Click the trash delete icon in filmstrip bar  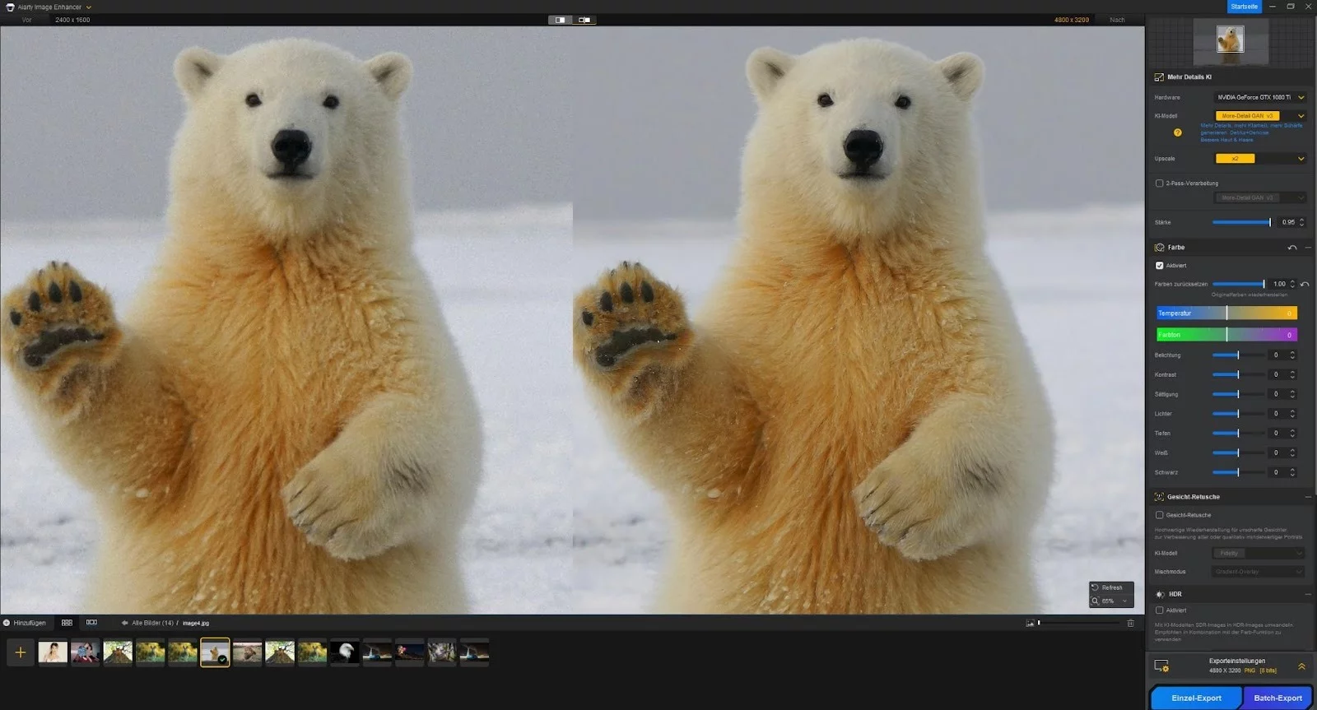(1130, 623)
